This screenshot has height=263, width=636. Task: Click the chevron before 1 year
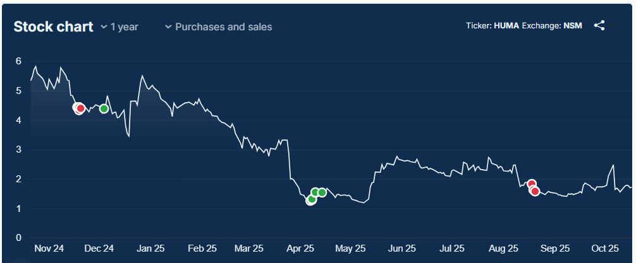pyautogui.click(x=104, y=27)
